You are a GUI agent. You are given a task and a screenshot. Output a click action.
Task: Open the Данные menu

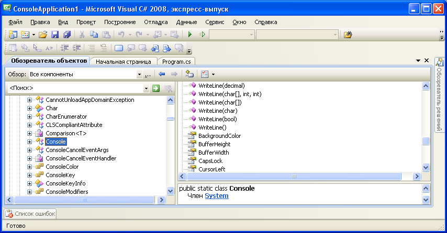(186, 22)
